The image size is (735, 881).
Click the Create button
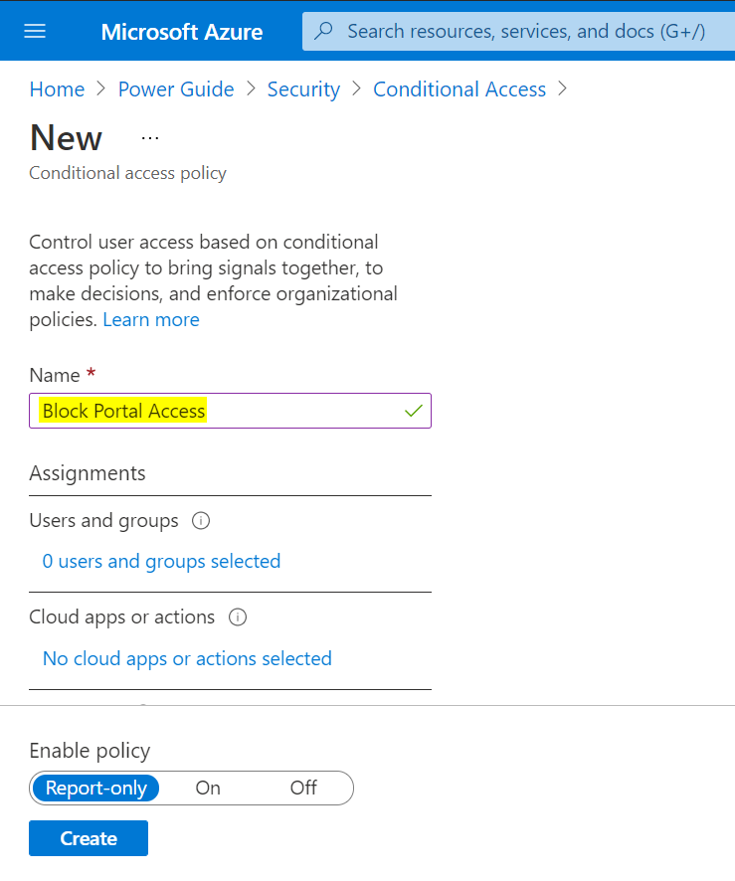pyautogui.click(x=89, y=838)
